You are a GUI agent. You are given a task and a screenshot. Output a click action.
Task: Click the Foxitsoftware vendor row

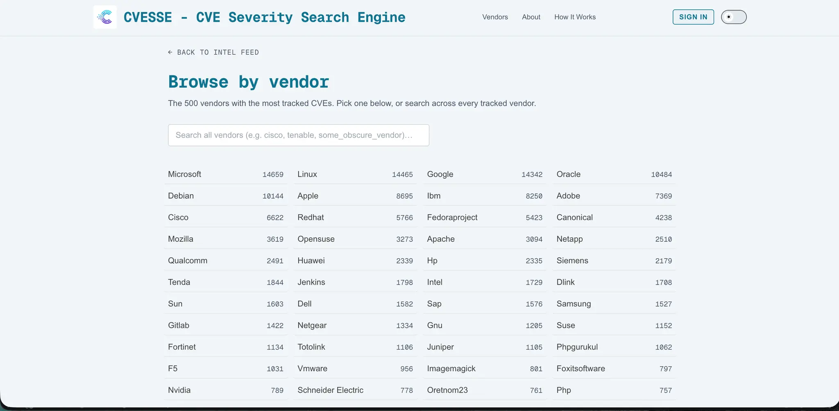point(614,369)
